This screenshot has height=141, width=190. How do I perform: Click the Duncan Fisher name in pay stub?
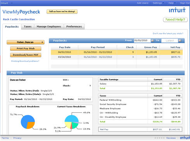tap(18, 80)
